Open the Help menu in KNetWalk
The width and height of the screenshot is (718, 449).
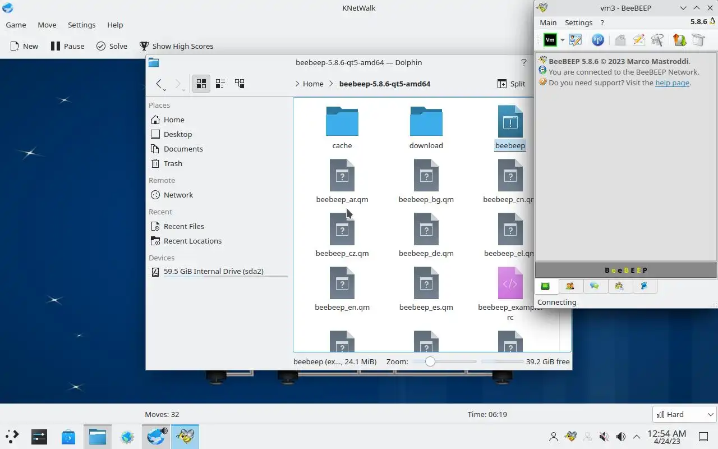pos(115,25)
